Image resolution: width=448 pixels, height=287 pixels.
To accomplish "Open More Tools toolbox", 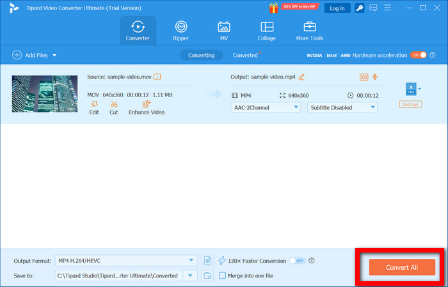I will (x=310, y=31).
